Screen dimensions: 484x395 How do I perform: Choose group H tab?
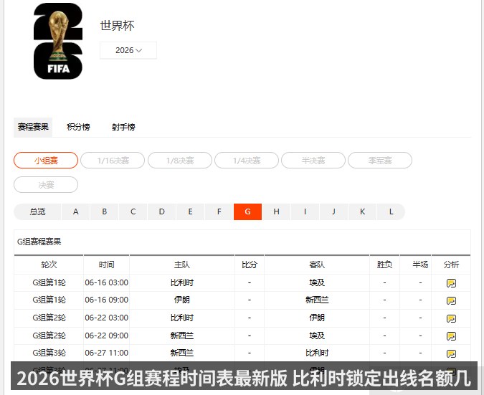(x=276, y=211)
